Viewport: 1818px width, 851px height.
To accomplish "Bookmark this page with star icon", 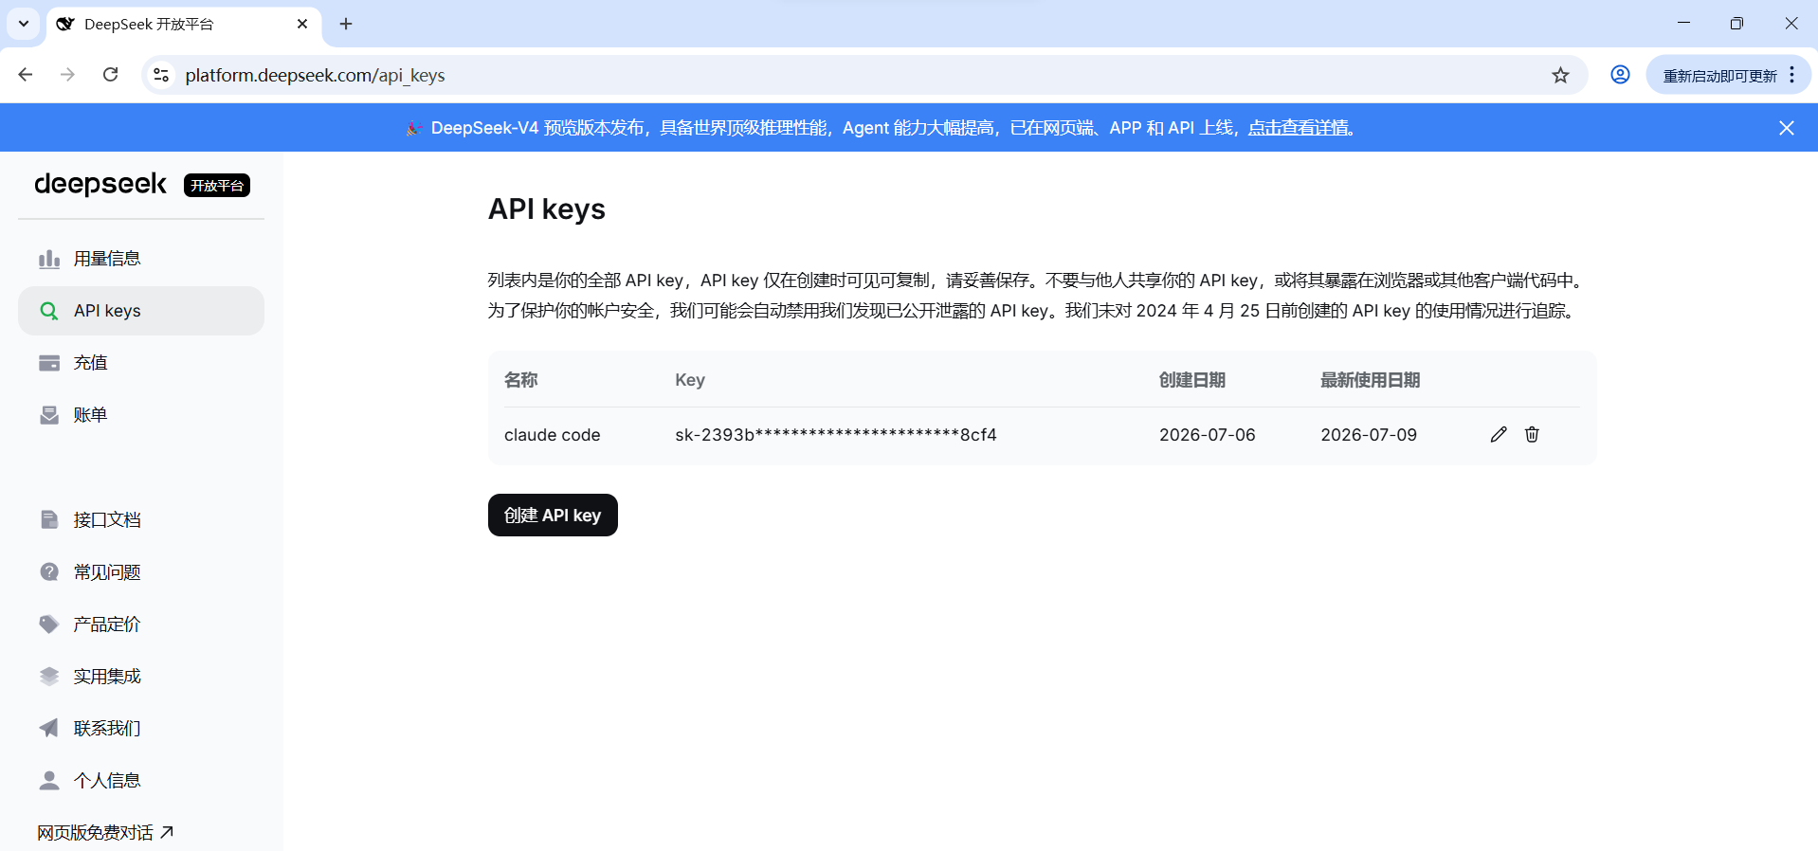I will (x=1560, y=75).
